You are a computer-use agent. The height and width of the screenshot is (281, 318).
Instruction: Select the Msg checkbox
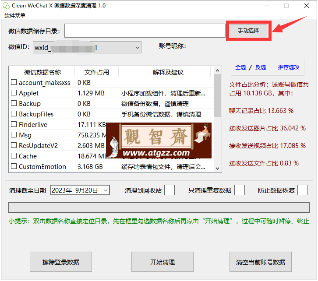click(x=14, y=135)
